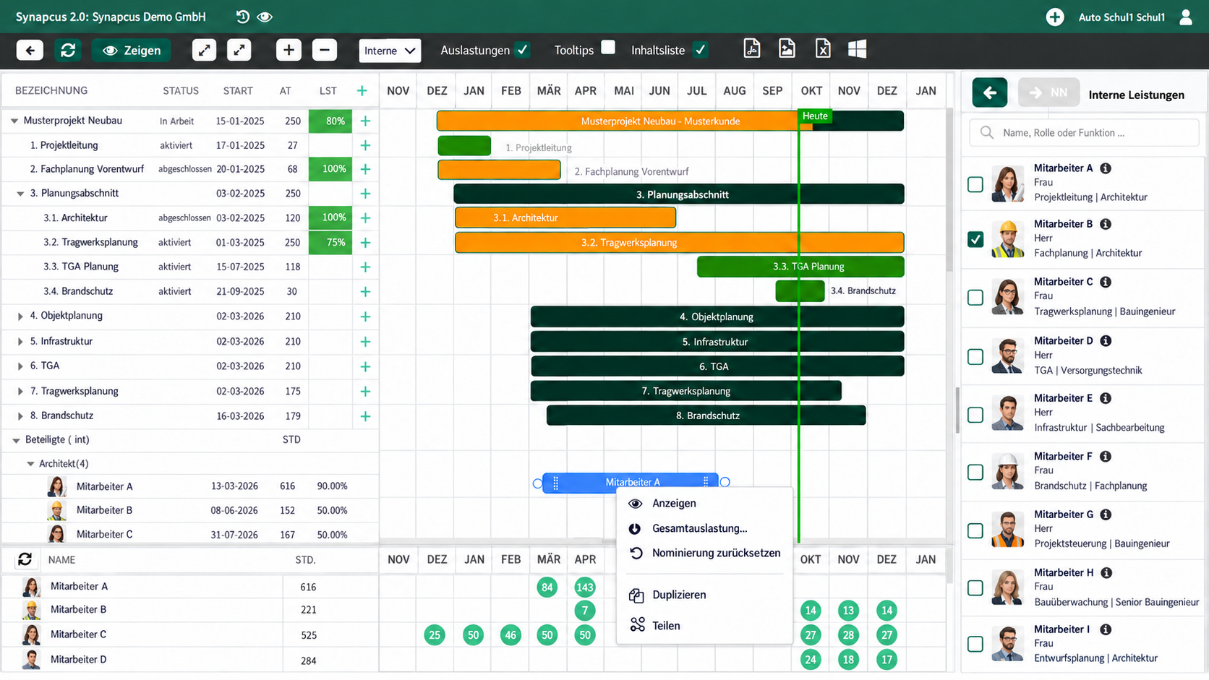Image resolution: width=1209 pixels, height=680 pixels.
Task: Click the green back arrow in Interne Leistungen
Action: coord(990,92)
